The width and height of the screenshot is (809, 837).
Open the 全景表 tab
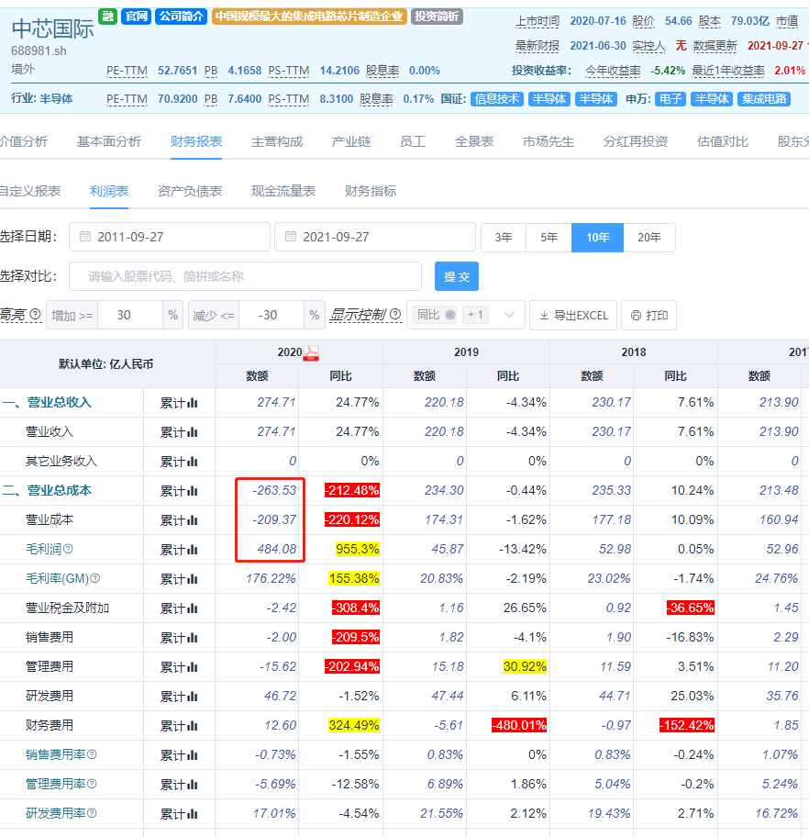tap(474, 141)
